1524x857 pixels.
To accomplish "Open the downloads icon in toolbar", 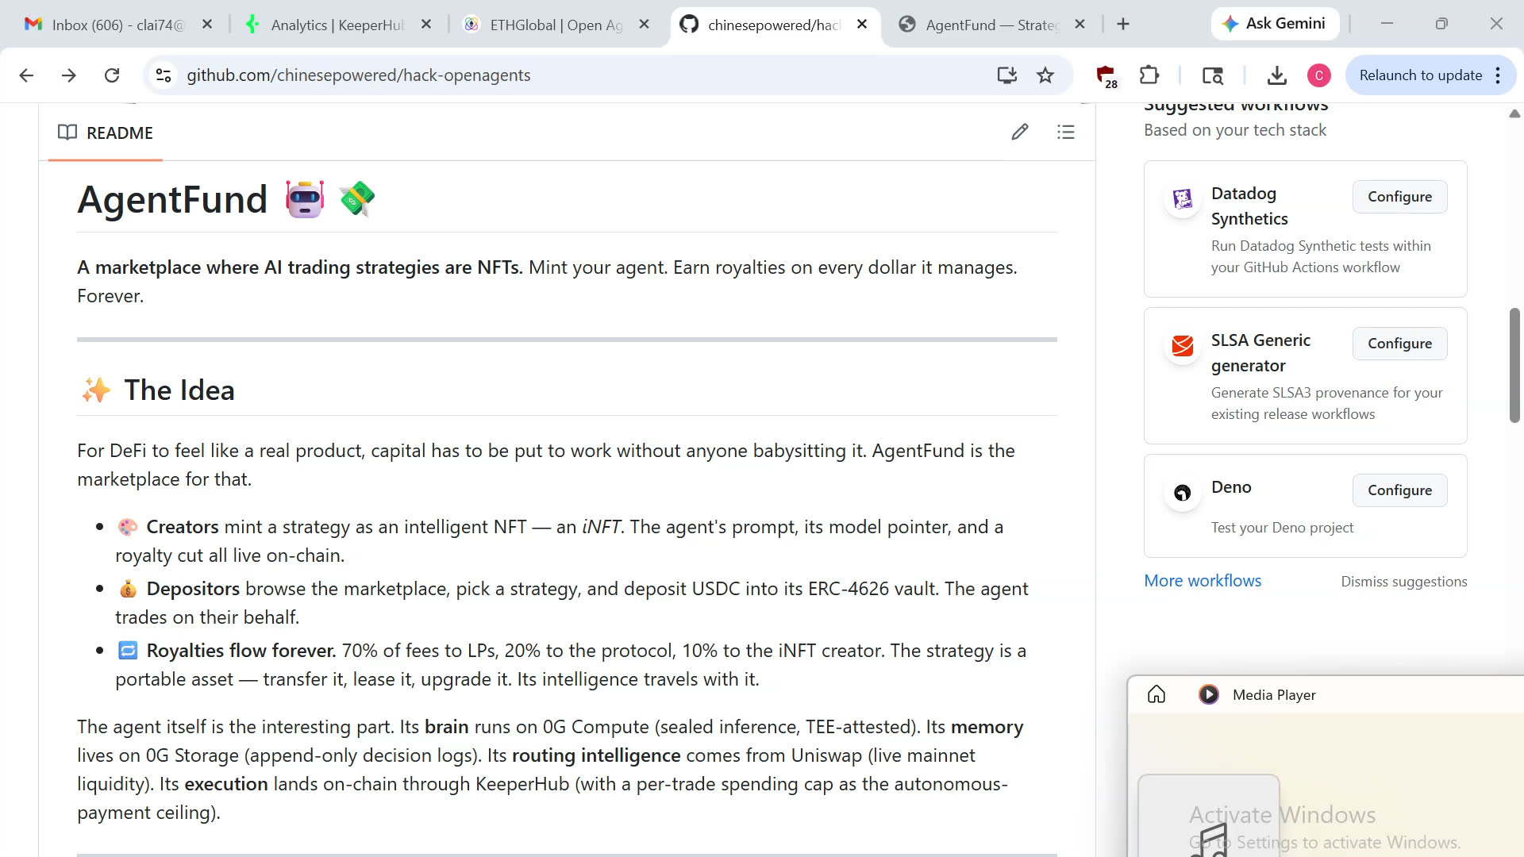I will pos(1277,75).
